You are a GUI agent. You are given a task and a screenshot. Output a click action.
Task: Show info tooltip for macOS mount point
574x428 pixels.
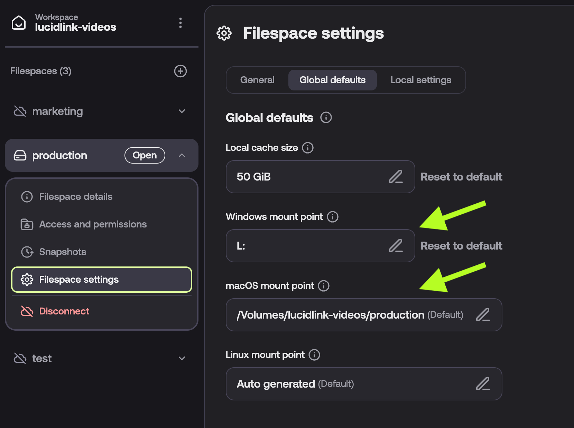coord(324,286)
